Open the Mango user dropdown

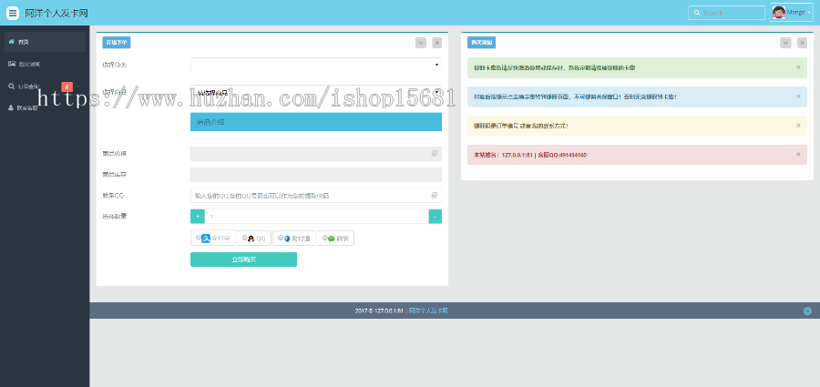pos(792,13)
